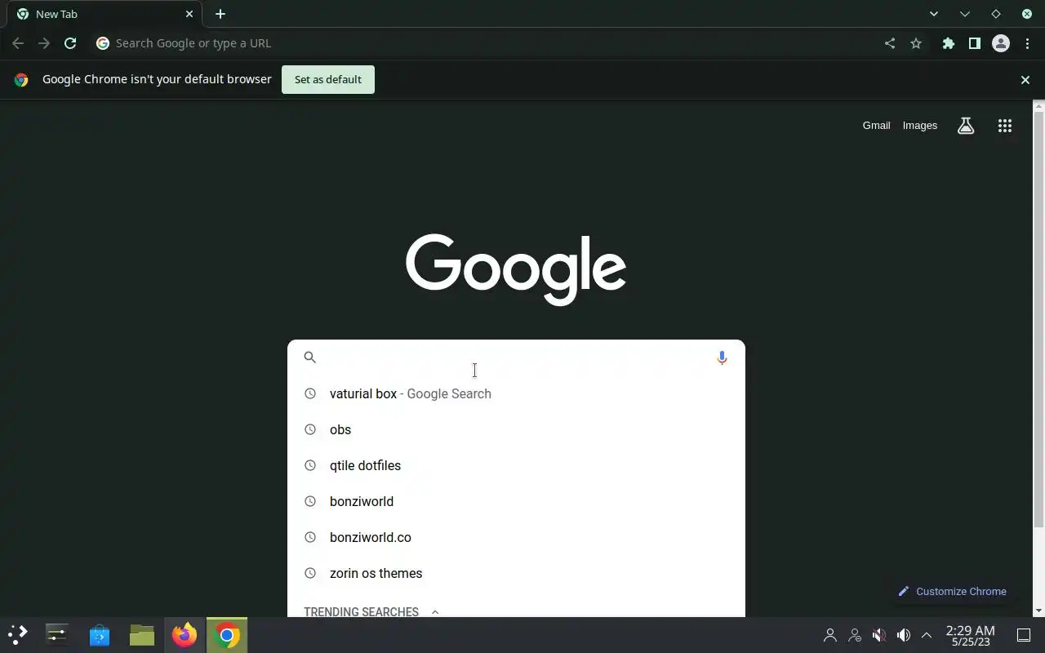
Task: Select the New Tab browser tab
Action: 106,14
